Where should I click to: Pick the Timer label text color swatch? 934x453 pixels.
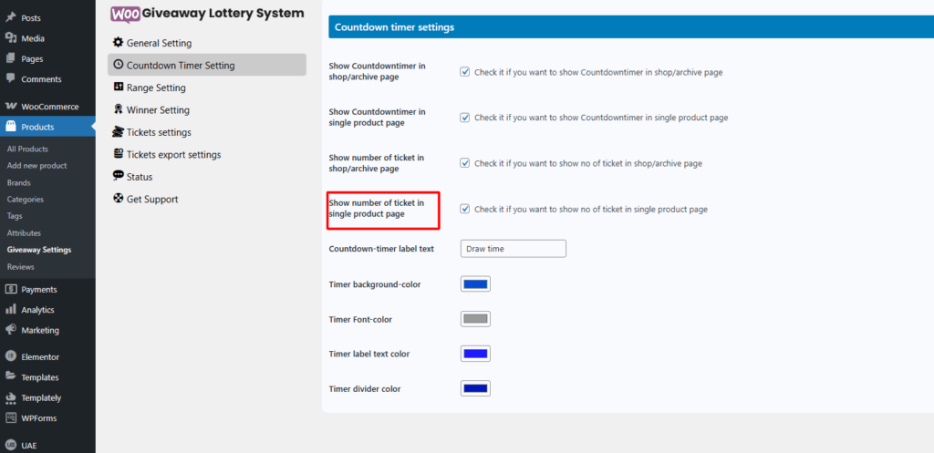[x=475, y=354]
